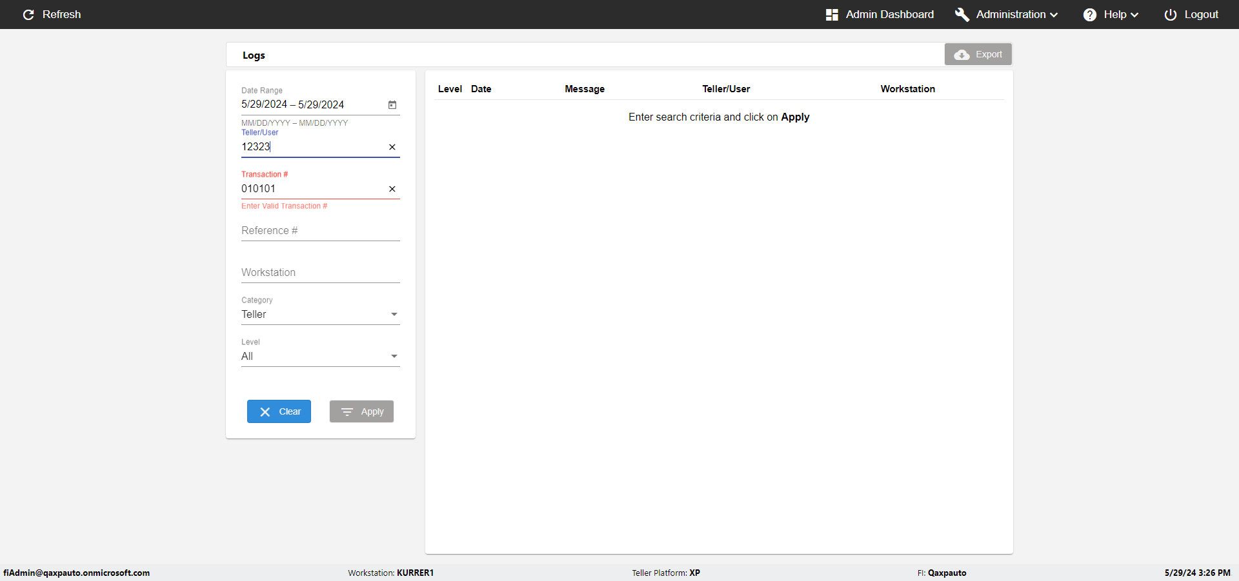Image resolution: width=1239 pixels, height=581 pixels.
Task: Focus the Reference # input field
Action: click(x=321, y=231)
